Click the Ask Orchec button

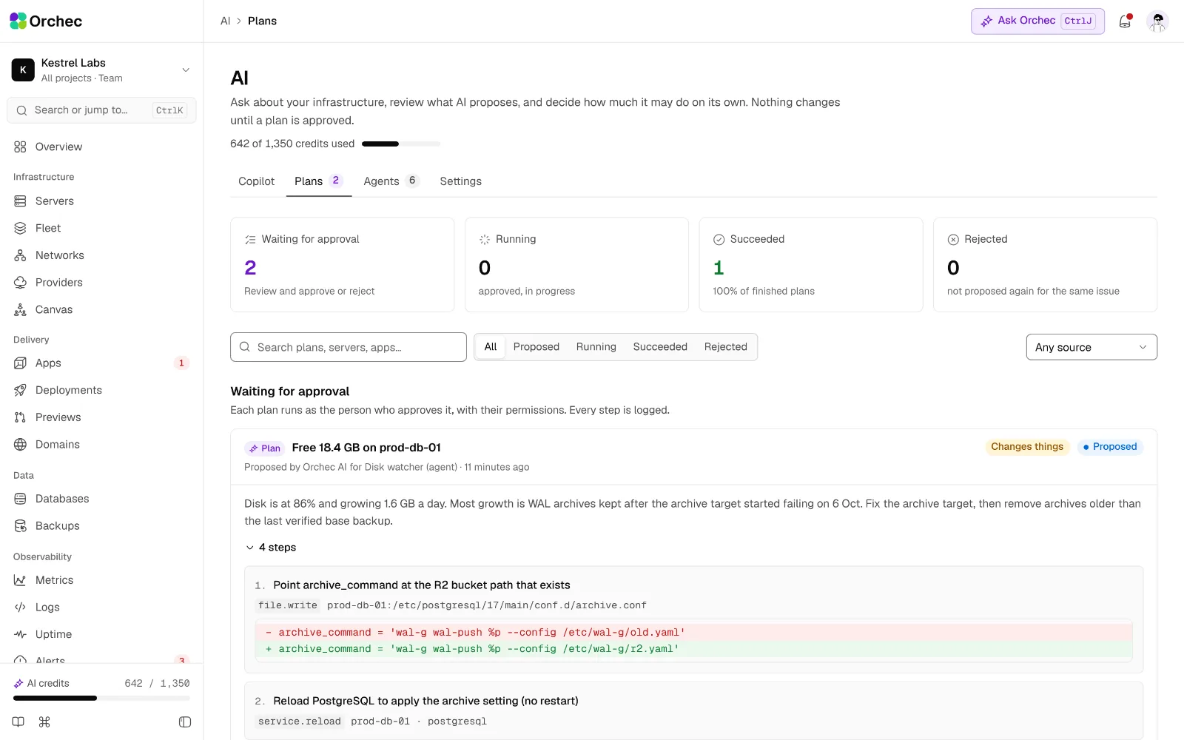[x=1037, y=21]
